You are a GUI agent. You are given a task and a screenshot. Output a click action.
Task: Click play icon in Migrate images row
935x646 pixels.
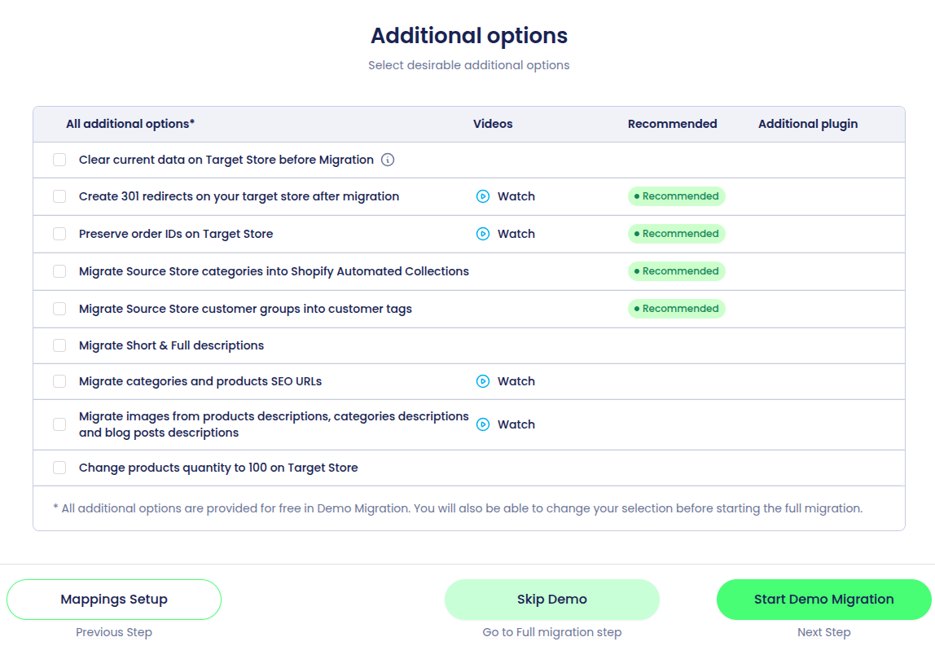[x=483, y=424]
